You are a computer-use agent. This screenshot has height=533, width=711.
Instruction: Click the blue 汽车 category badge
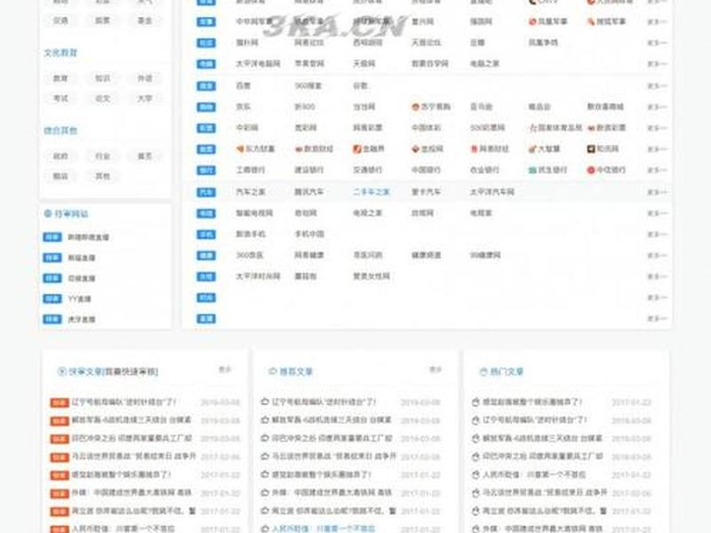206,192
